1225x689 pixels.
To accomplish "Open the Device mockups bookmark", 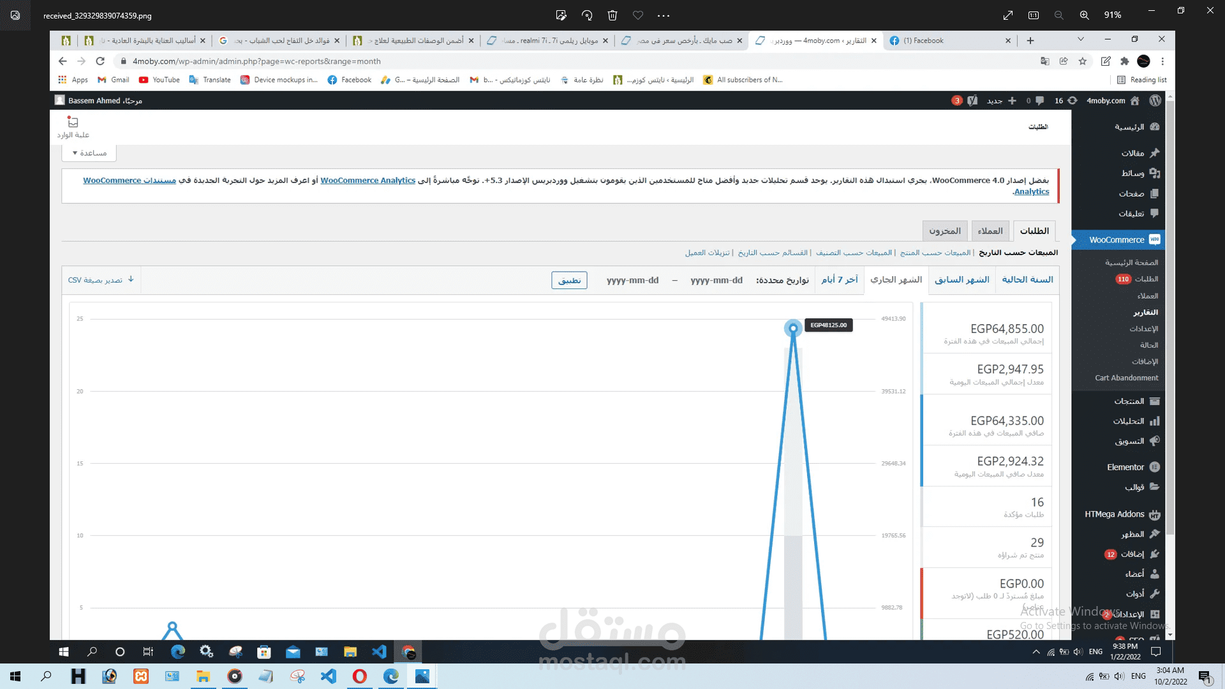I will click(x=279, y=80).
